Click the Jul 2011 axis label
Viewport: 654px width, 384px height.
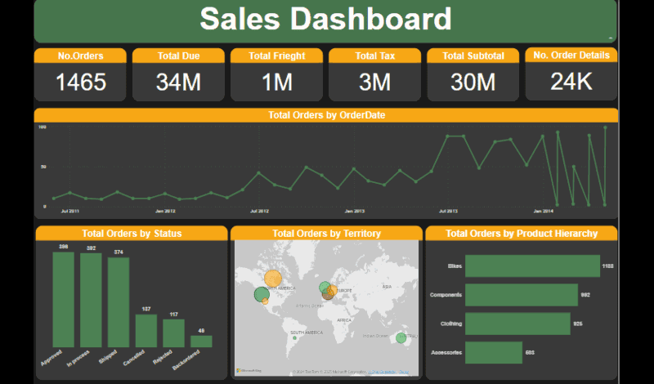tap(70, 212)
